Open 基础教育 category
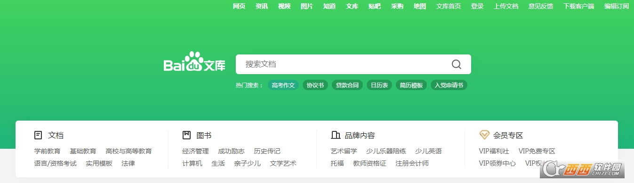Screen dimensions: 634x183 83,151
